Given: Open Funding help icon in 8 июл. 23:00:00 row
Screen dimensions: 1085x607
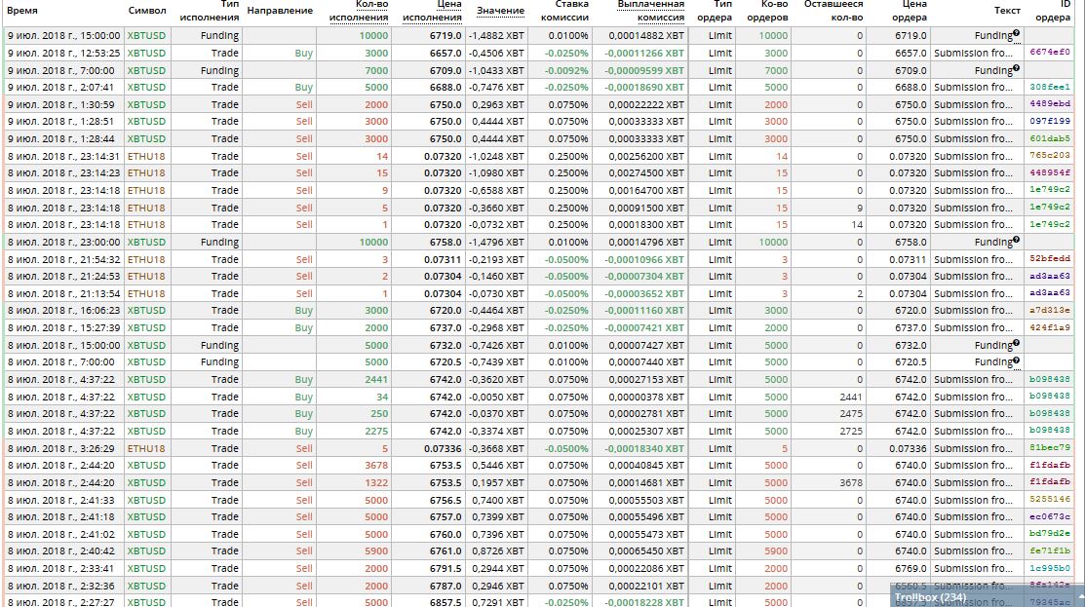Looking at the screenshot, I should 1016,240.
